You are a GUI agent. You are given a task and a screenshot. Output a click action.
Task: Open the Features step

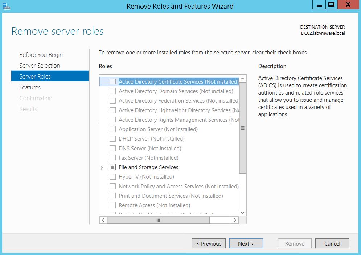click(x=30, y=87)
